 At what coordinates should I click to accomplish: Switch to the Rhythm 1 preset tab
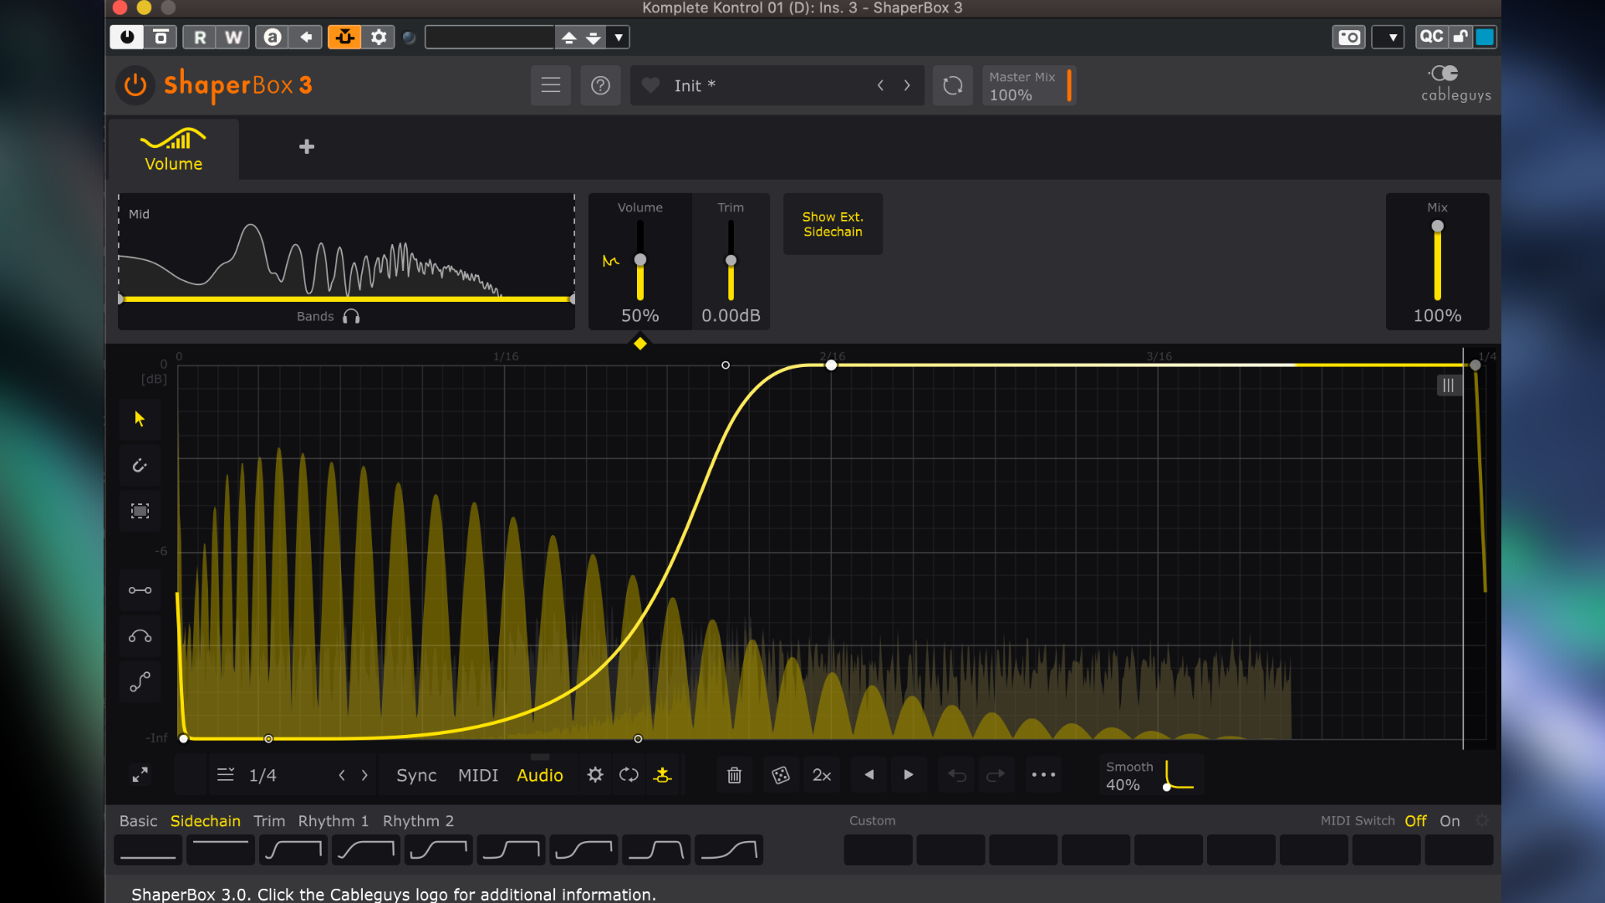pos(333,821)
